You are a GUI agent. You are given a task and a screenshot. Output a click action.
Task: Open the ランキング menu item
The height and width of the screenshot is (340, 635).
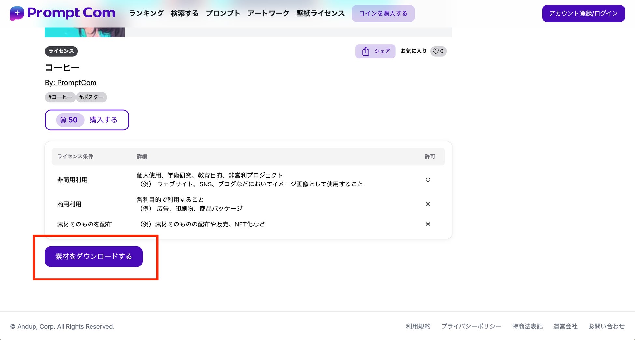click(x=146, y=13)
